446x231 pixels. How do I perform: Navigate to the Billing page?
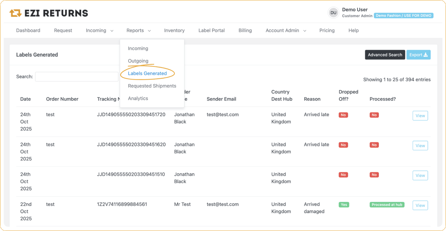click(245, 30)
